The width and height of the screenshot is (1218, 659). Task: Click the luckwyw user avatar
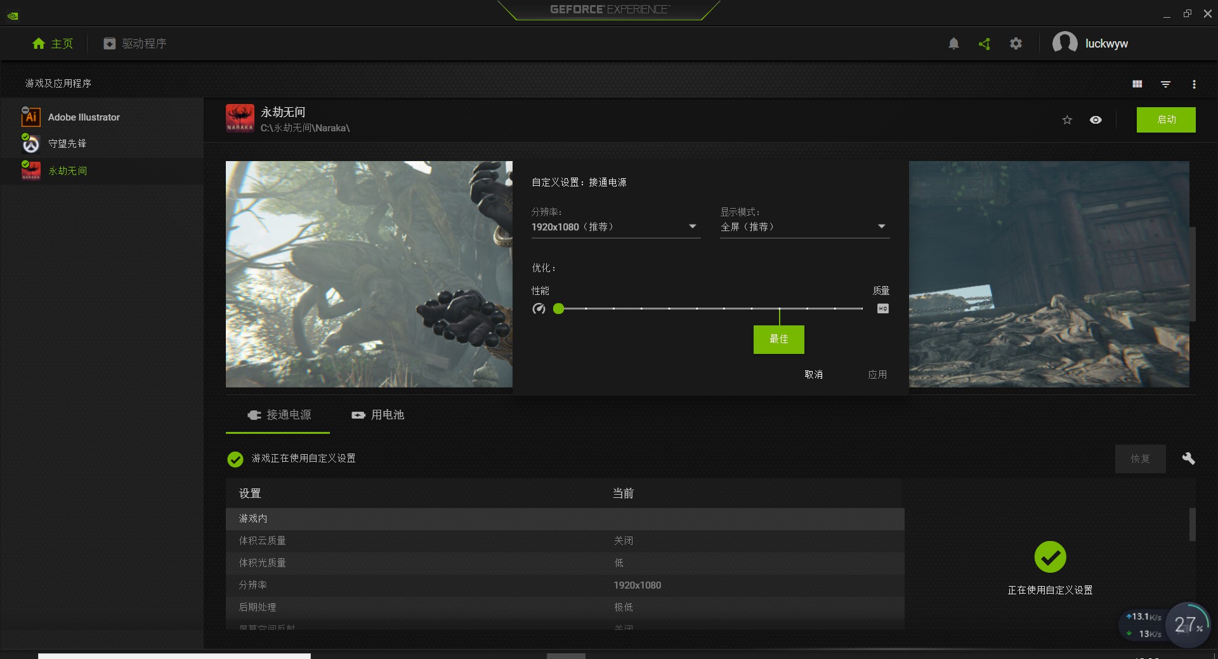[x=1064, y=43]
